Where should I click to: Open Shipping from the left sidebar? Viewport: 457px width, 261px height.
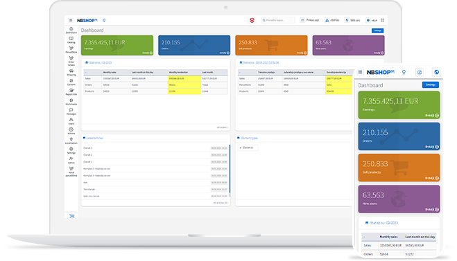[x=71, y=73]
